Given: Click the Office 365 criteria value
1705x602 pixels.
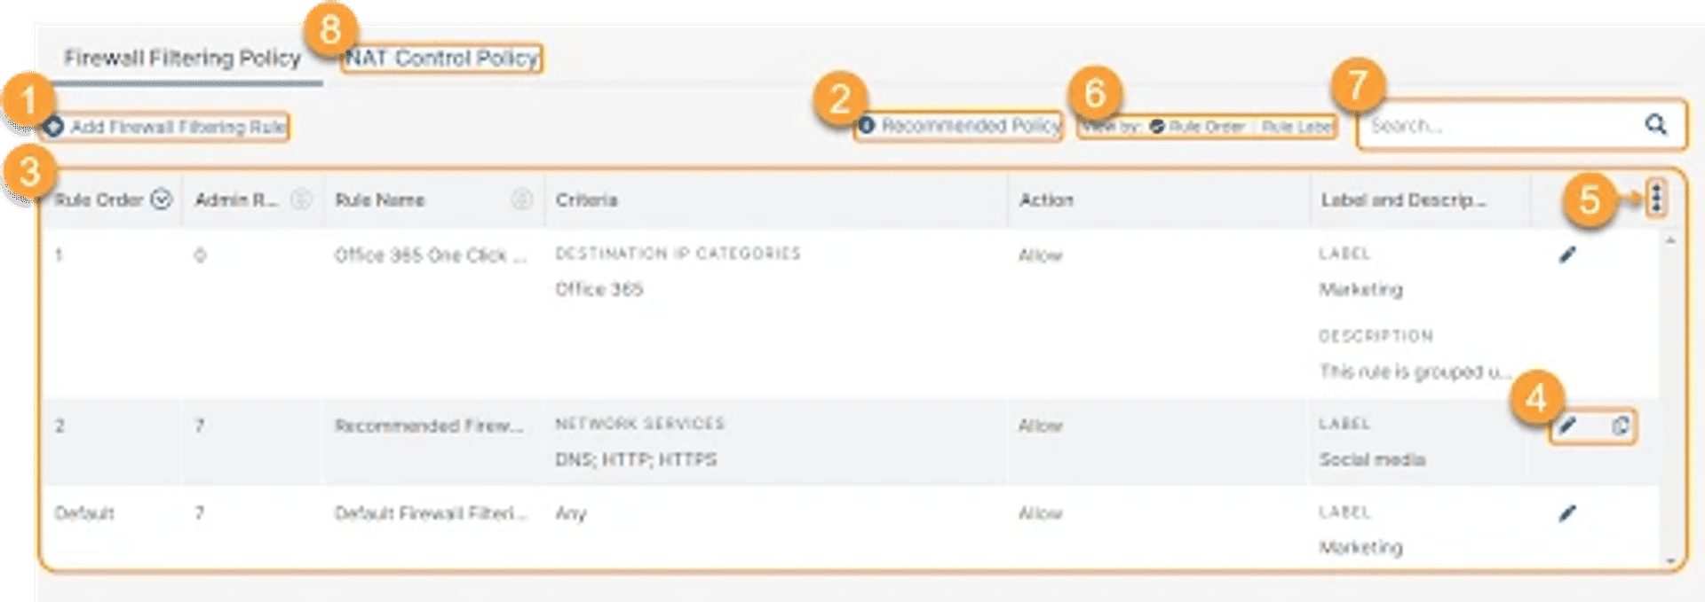Looking at the screenshot, I should (599, 289).
